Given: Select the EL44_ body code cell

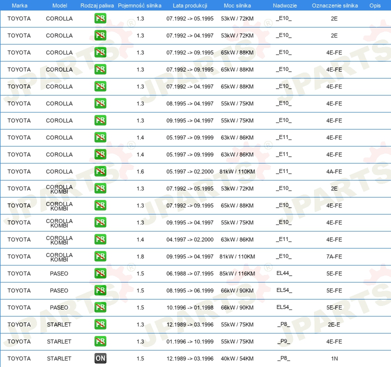Looking at the screenshot, I should click(x=283, y=273).
